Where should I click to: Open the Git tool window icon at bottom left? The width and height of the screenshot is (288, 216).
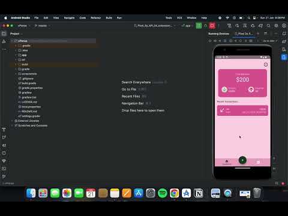coord(4,176)
